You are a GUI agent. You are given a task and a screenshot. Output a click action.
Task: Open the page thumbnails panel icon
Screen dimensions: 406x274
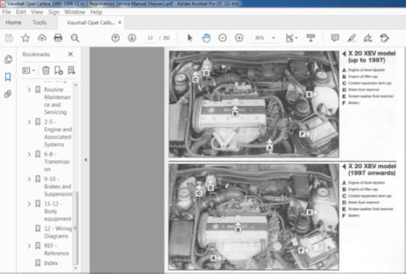(x=8, y=59)
